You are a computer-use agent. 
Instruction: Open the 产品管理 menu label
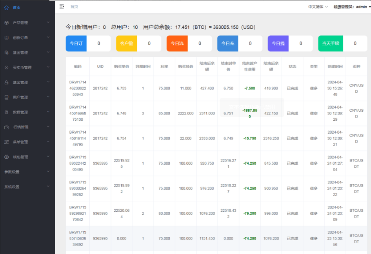coord(20,23)
